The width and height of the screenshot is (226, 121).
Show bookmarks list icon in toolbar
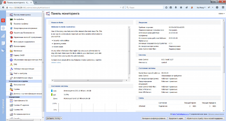[x=171, y=8]
